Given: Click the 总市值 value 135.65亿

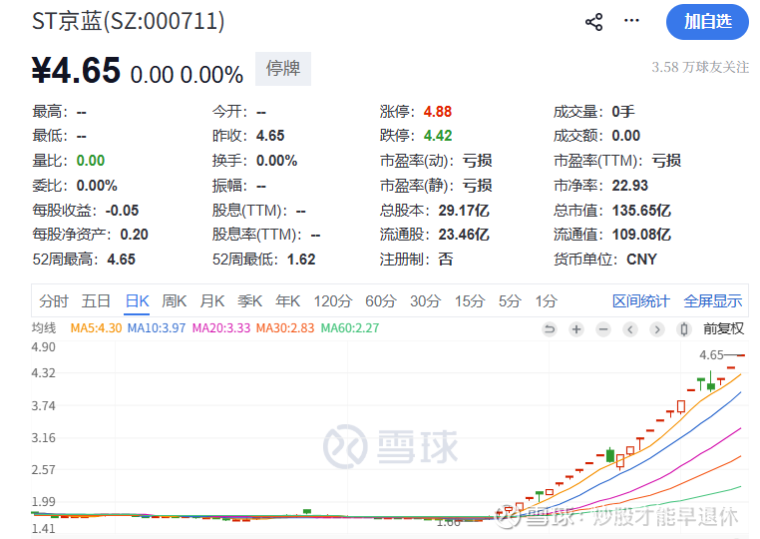Looking at the screenshot, I should (641, 211).
